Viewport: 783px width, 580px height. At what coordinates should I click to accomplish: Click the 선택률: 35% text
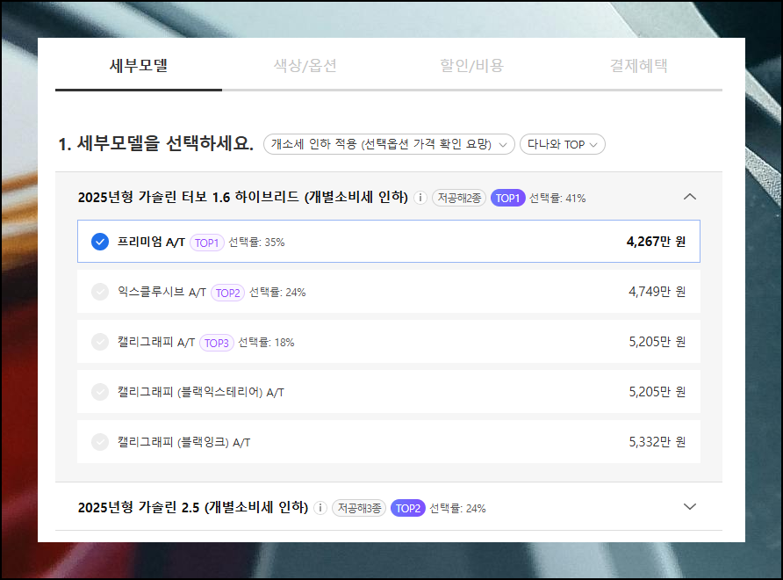coord(256,242)
